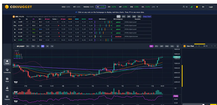The height and width of the screenshot is (105, 217).
Task: Switch chart panel to ETH
Action: [157, 46]
